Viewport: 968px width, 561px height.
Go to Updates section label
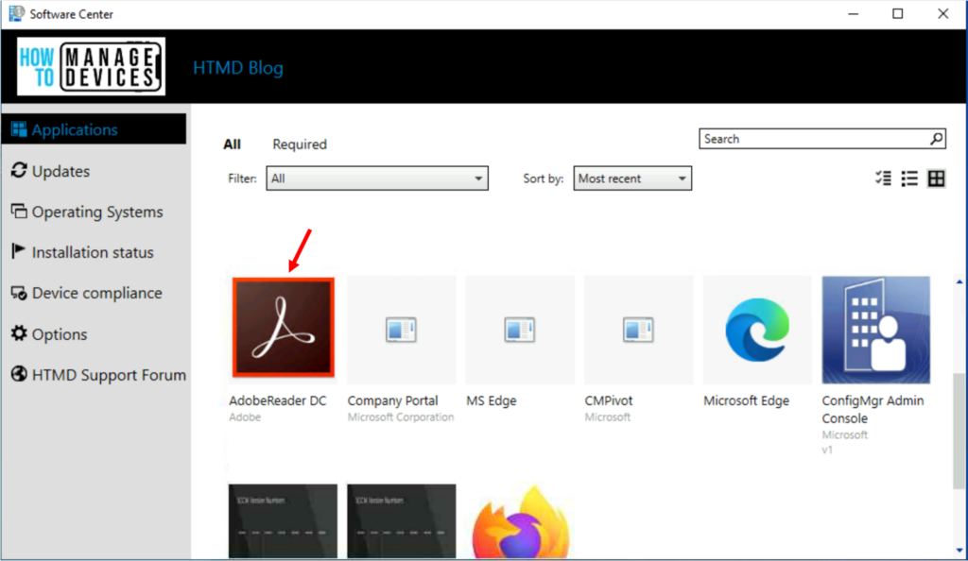click(61, 171)
